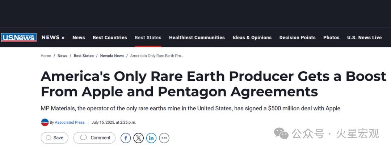Open the Comment section
Viewport: 391px width, 149px height.
click(x=94, y=138)
